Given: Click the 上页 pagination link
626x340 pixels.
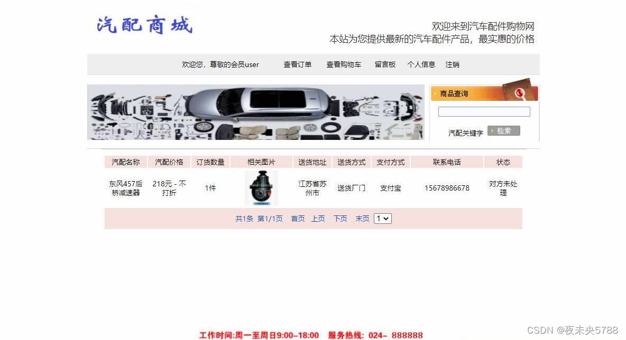Looking at the screenshot, I should (x=318, y=219).
